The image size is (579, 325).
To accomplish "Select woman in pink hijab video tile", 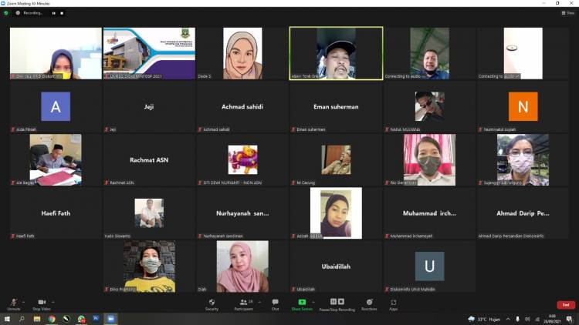I will click(242, 266).
